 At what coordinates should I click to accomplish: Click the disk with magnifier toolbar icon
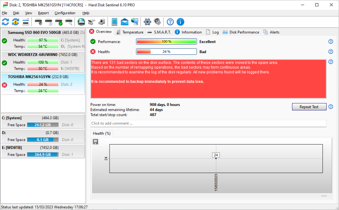(69, 22)
